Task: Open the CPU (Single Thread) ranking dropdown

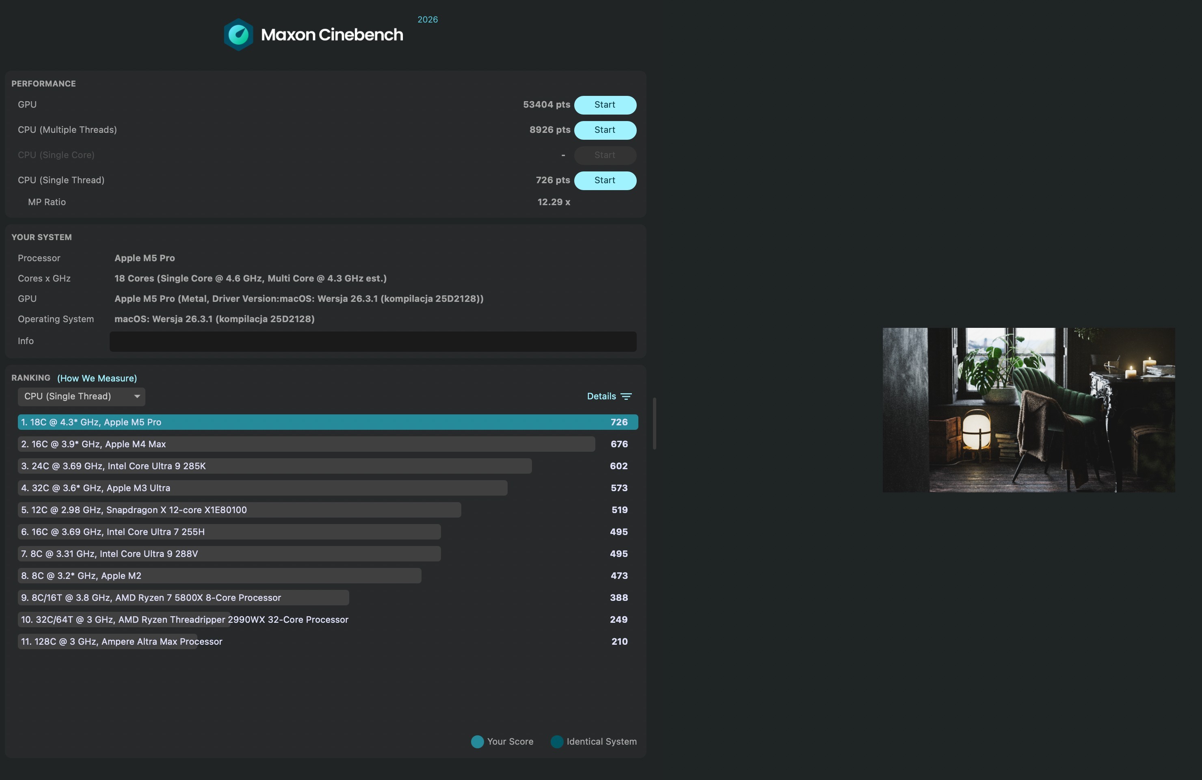Action: tap(76, 396)
